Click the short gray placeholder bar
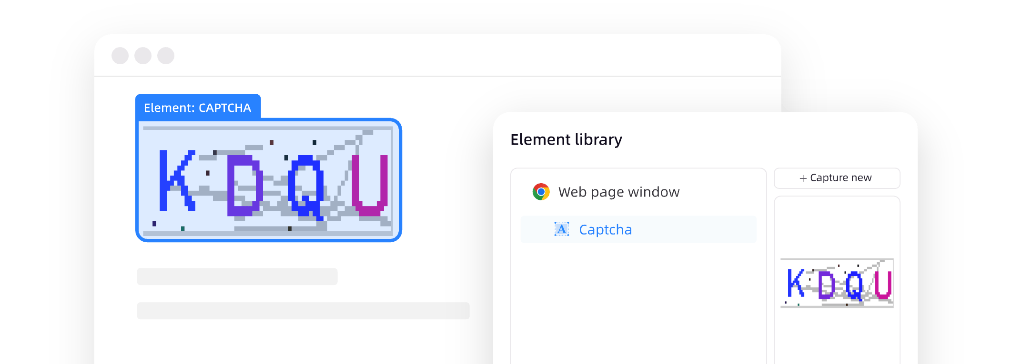Viewport: 1012px width, 364px height. pyautogui.click(x=237, y=276)
